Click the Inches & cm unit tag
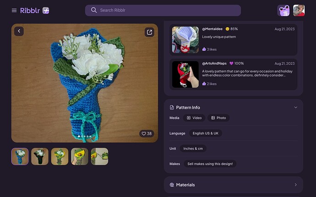The width and height of the screenshot is (316, 197). click(193, 149)
